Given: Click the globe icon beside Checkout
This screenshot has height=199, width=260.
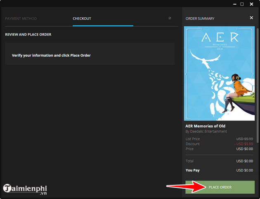Looking at the screenshot, I should [x=170, y=18].
